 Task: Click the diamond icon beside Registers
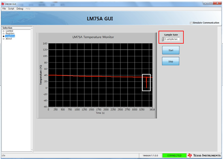(x=4, y=34)
